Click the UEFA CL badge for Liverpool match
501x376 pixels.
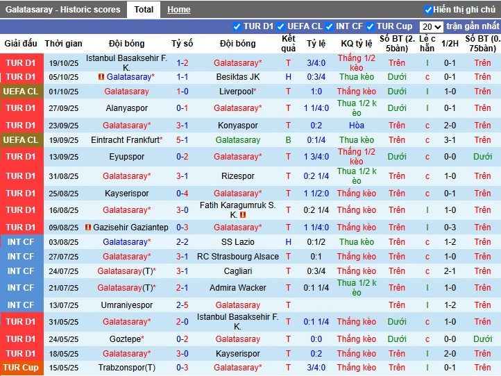pos(20,92)
